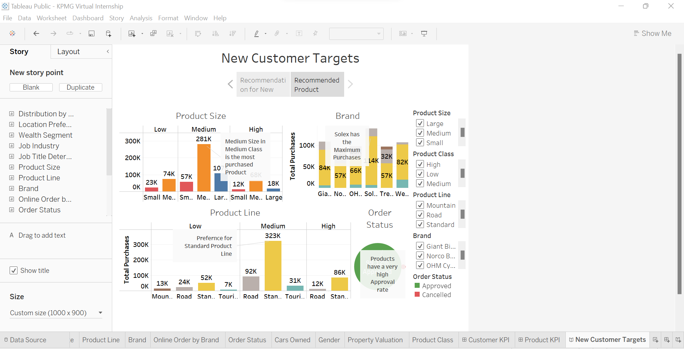Click the story view vertical scrollbar
684x349 pixels.
point(679,174)
